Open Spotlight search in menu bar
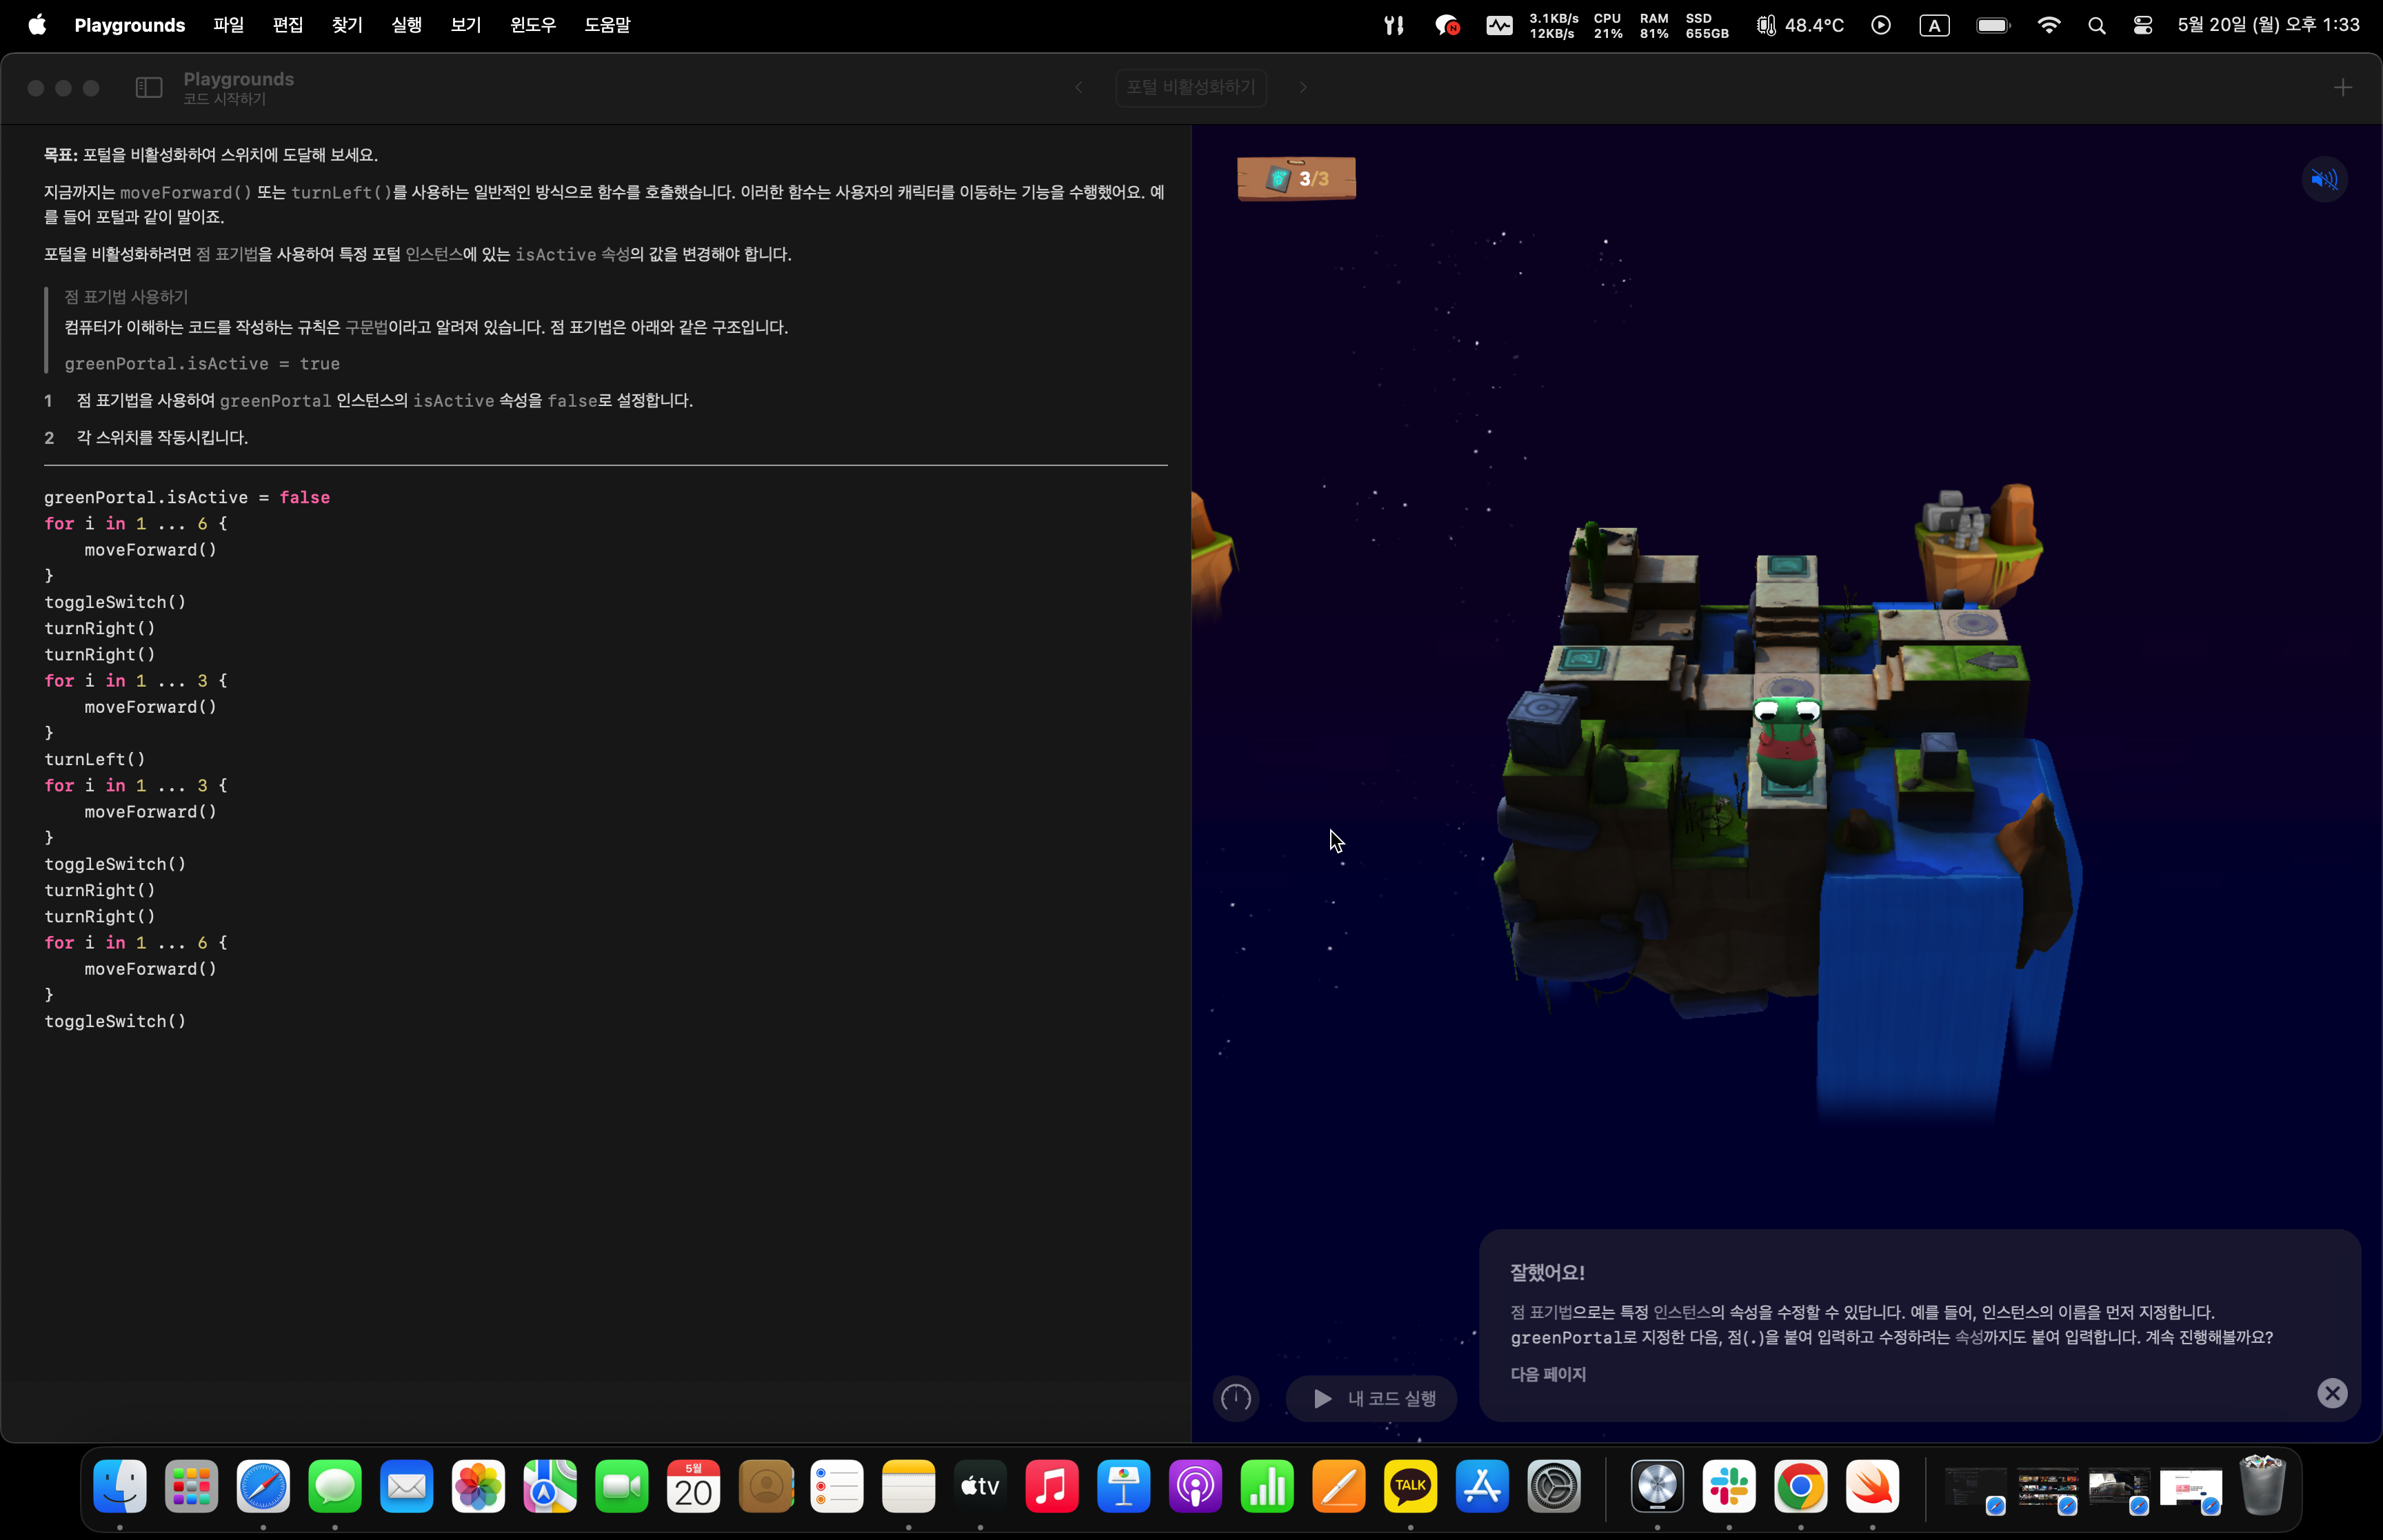The width and height of the screenshot is (2383, 1540). click(2097, 25)
